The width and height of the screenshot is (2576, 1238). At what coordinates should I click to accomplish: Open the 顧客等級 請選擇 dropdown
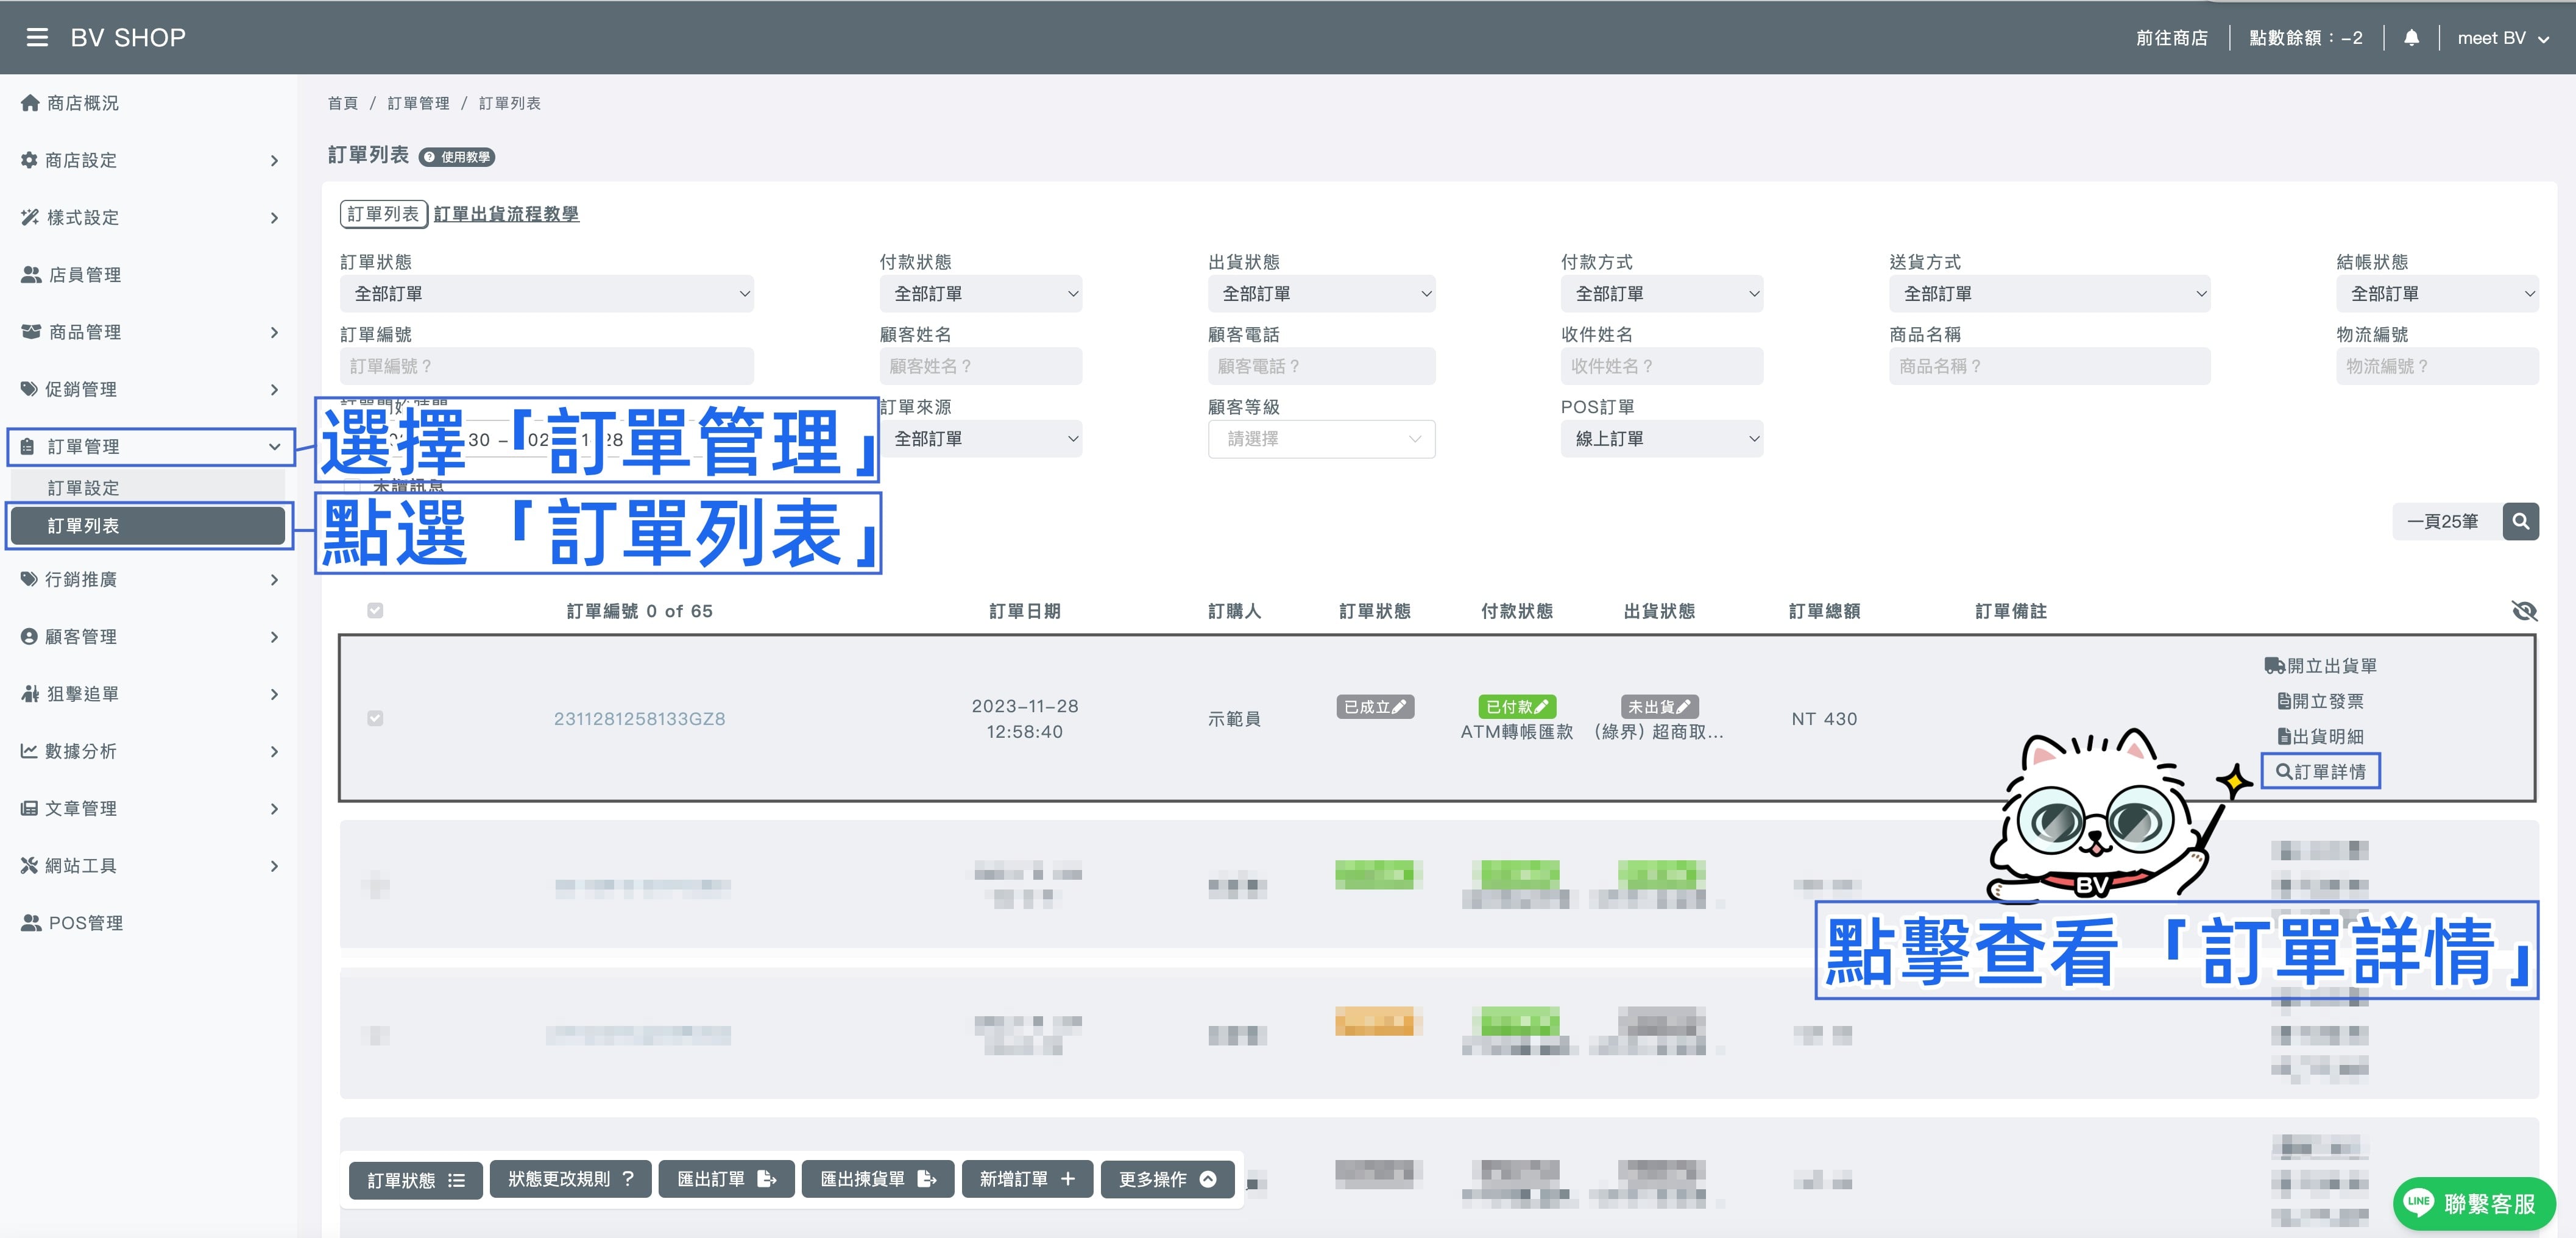pyautogui.click(x=1321, y=439)
